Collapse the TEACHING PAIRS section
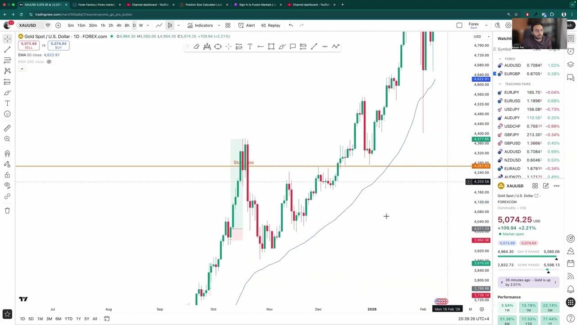Screen dimensions: 577x325 pyautogui.click(x=500, y=84)
